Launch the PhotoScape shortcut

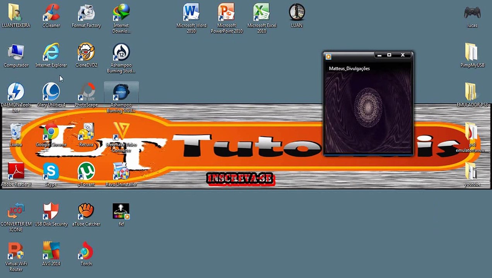click(x=86, y=95)
